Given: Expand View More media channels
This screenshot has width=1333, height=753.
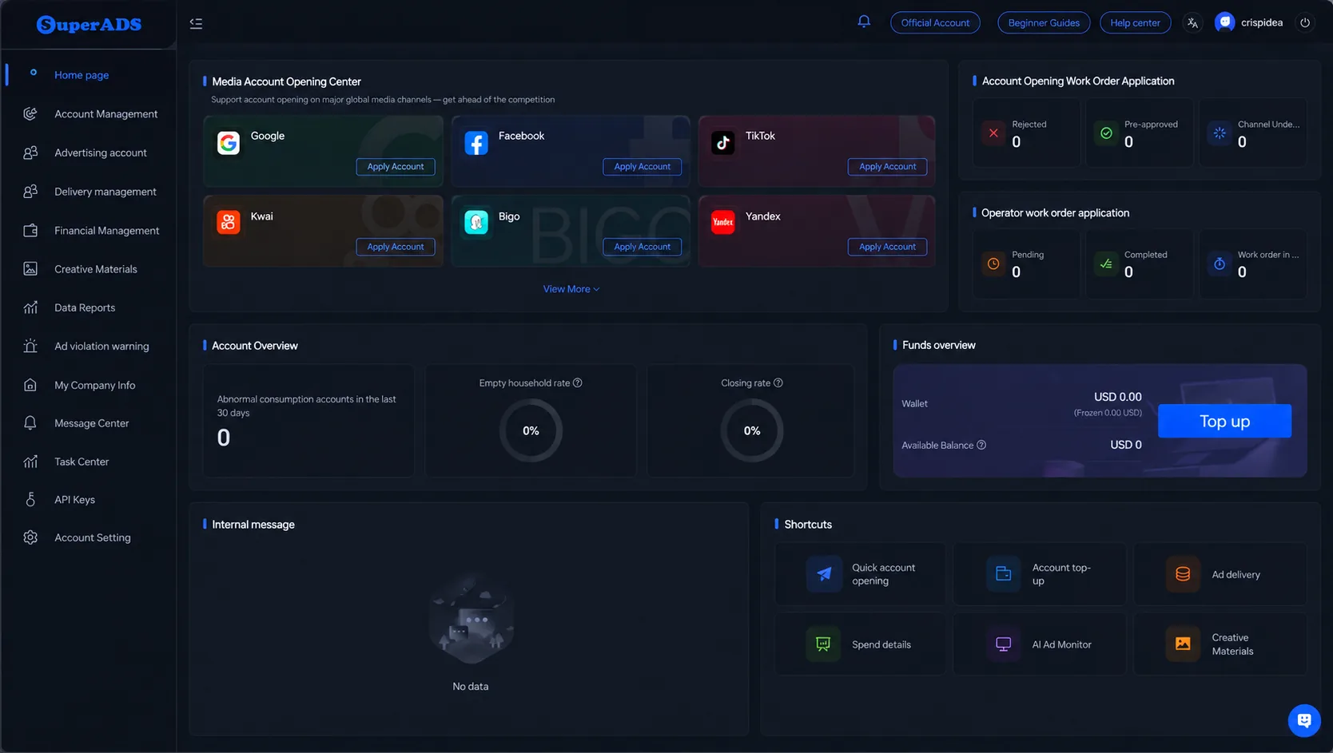Looking at the screenshot, I should pyautogui.click(x=571, y=289).
